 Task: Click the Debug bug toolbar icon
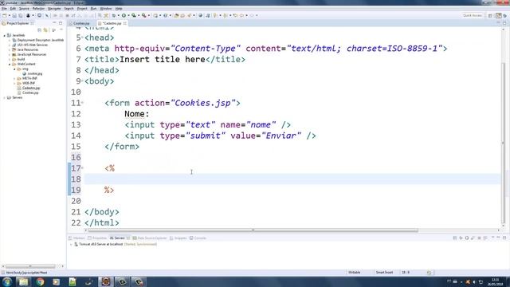pyautogui.click(x=113, y=15)
